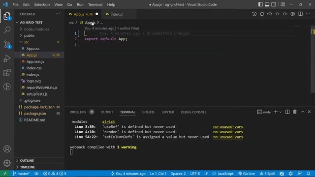Switch to the GITLENS panel tab
Viewport: 315px width, 177px height.
(148, 112)
